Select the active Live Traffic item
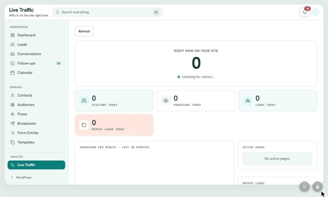328x197 pixels. [36, 165]
